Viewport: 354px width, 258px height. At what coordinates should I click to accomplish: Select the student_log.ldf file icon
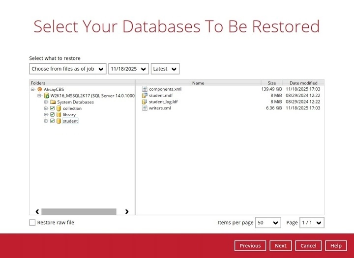coord(145,102)
